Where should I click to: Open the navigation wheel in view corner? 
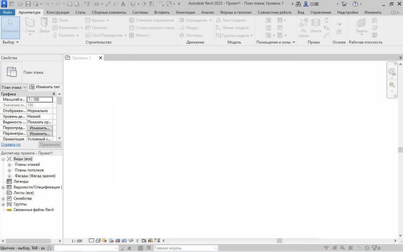coord(391,71)
